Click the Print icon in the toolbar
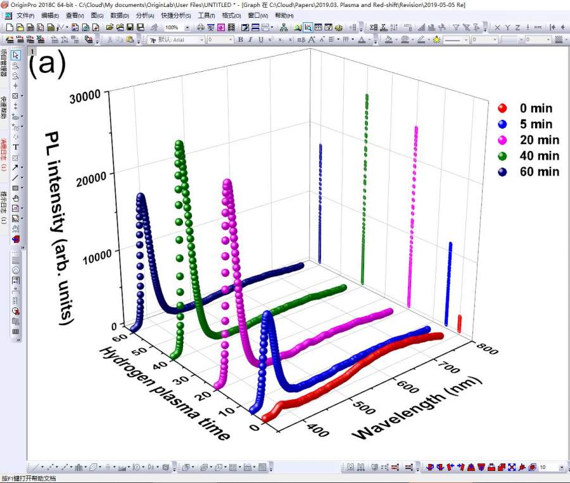The width and height of the screenshot is (570, 483). 201,27
